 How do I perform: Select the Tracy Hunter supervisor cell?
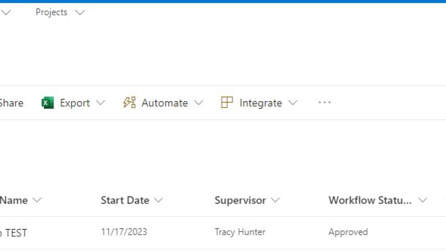coord(240,232)
